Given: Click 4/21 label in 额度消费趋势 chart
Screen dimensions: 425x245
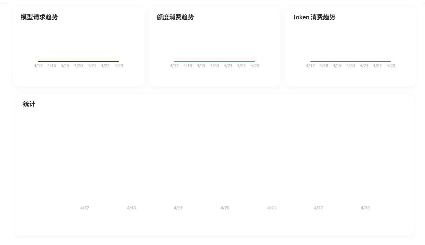Looking at the screenshot, I should pyautogui.click(x=228, y=66).
